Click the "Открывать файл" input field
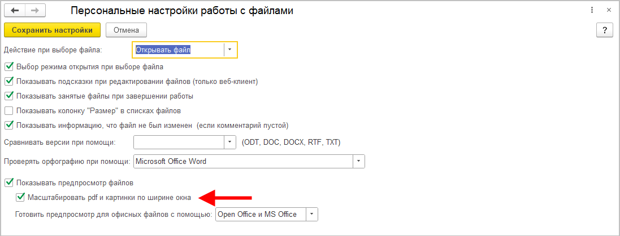The width and height of the screenshot is (620, 236). (x=177, y=50)
